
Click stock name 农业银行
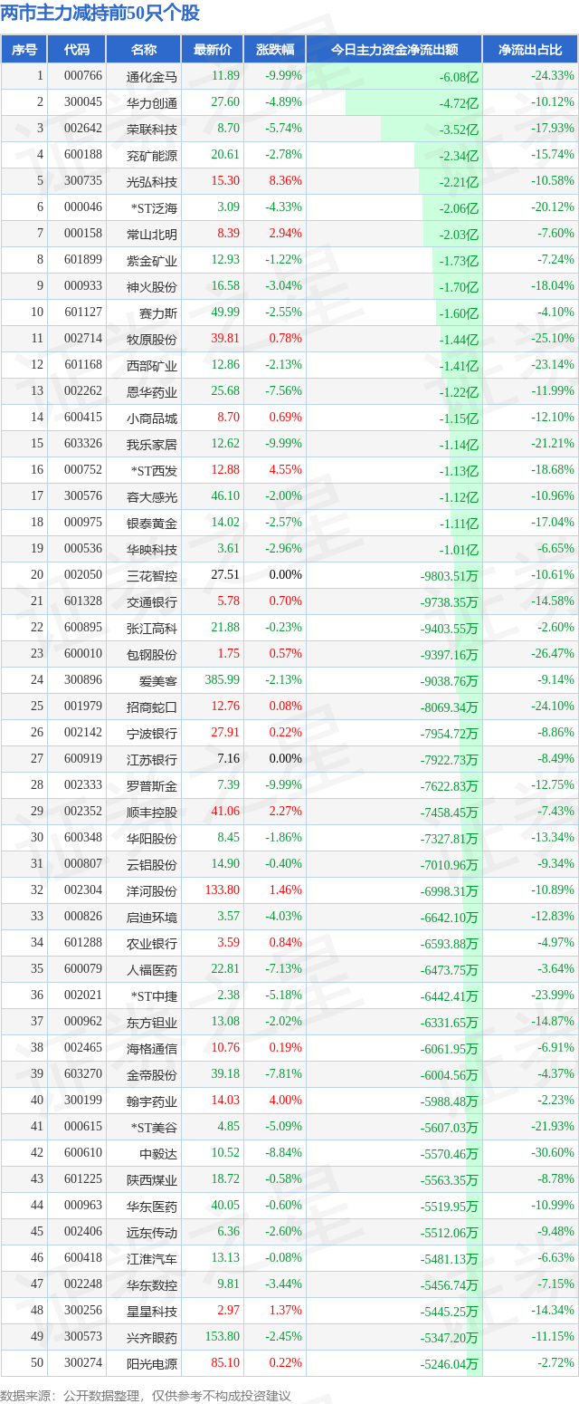click(x=152, y=944)
